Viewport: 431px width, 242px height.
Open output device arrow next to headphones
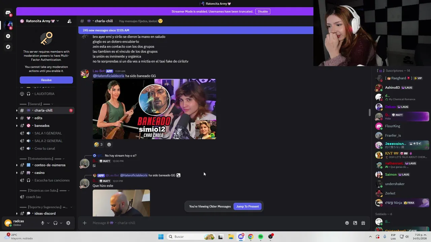tap(61, 223)
